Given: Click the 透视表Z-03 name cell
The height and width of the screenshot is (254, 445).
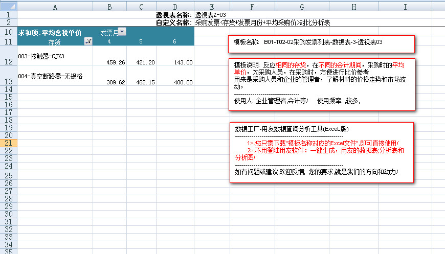Looking at the screenshot, I should coord(210,15).
